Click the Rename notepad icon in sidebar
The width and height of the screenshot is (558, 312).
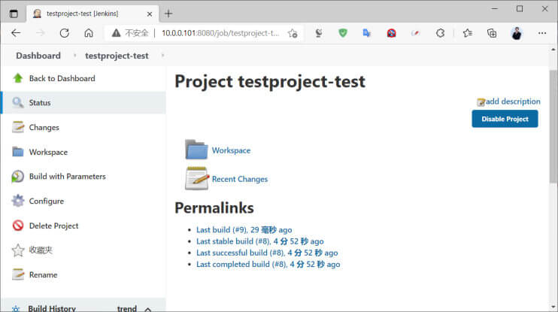click(x=18, y=274)
